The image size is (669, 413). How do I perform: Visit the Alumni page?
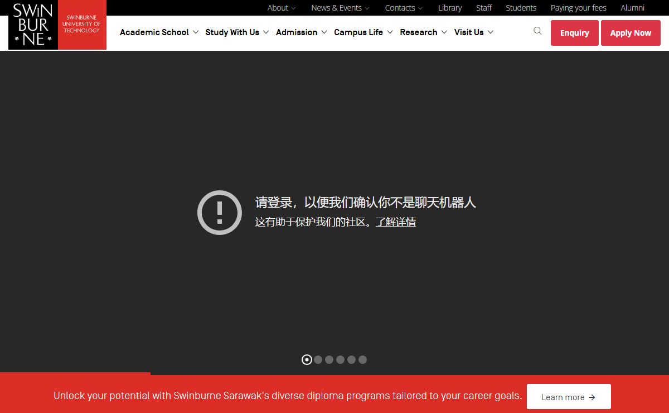pyautogui.click(x=633, y=8)
